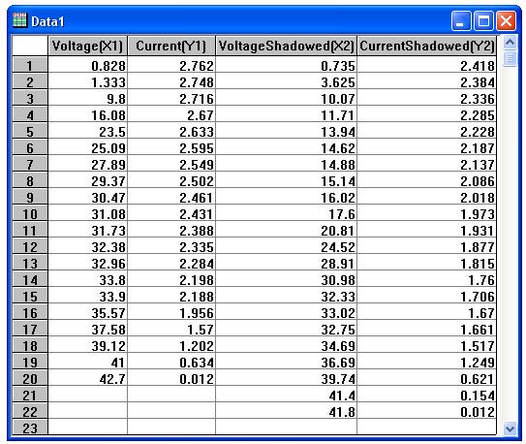Select the Voltage(X1) column header
The image size is (526, 444).
pos(87,46)
